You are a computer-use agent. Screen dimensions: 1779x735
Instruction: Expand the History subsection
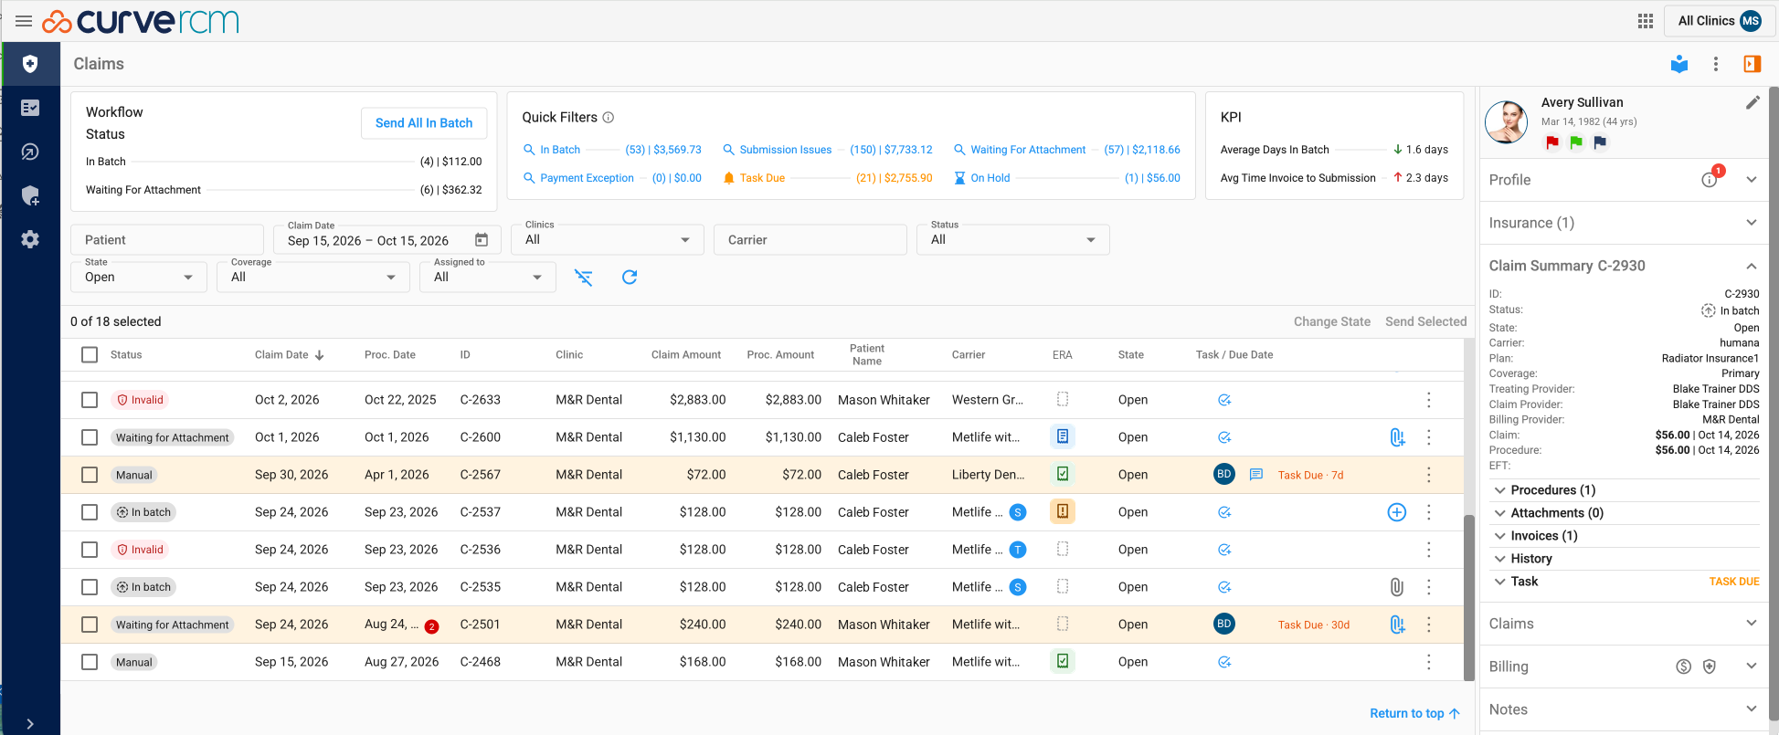pos(1625,559)
